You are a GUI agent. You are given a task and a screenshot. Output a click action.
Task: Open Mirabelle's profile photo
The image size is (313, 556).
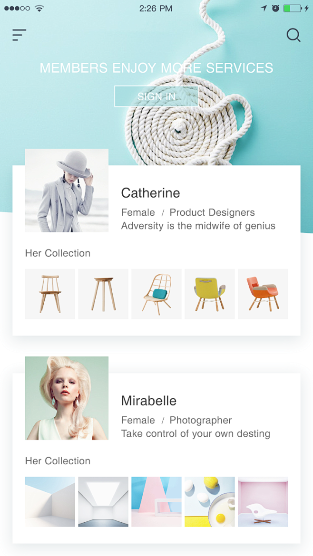pyautogui.click(x=67, y=398)
